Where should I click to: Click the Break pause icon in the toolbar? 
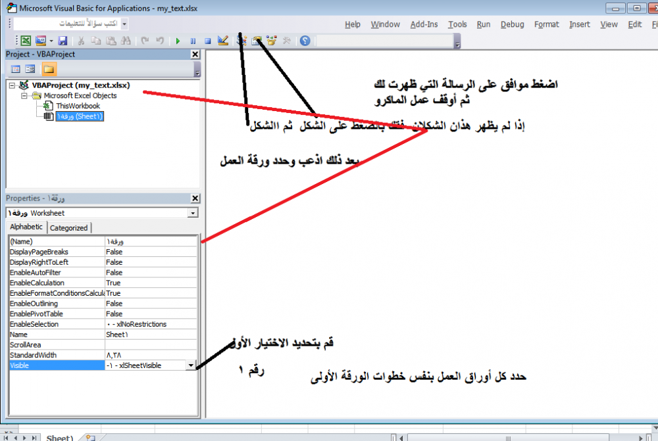coord(193,41)
